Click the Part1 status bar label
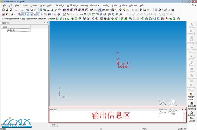Screen dimensions: 197x130 (145, 128)
